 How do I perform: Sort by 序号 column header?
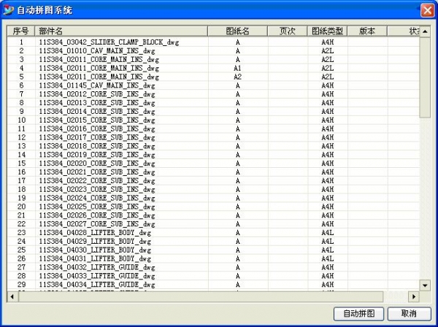tap(21, 32)
